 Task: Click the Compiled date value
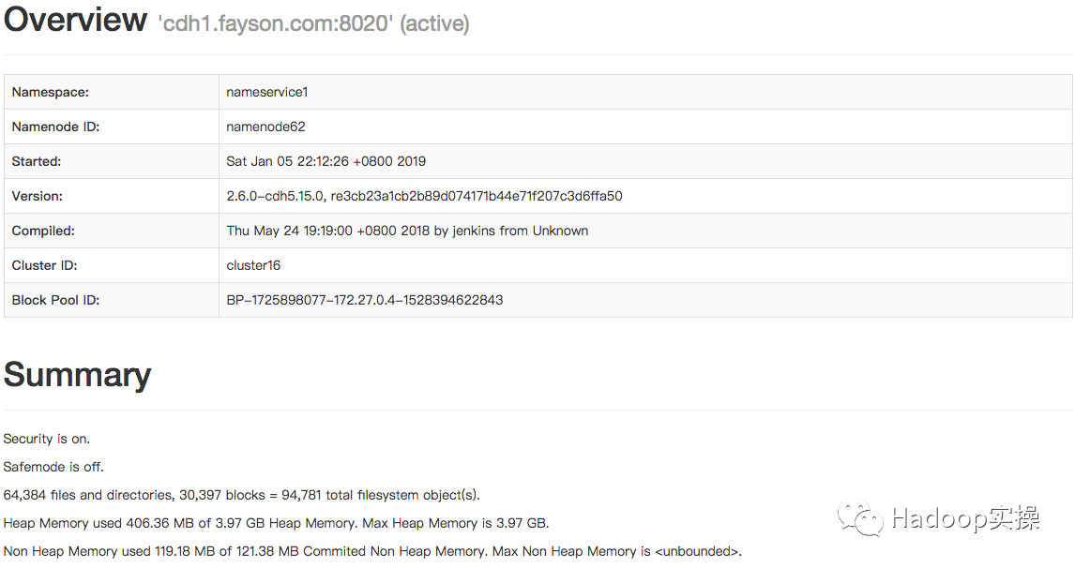[x=407, y=231]
